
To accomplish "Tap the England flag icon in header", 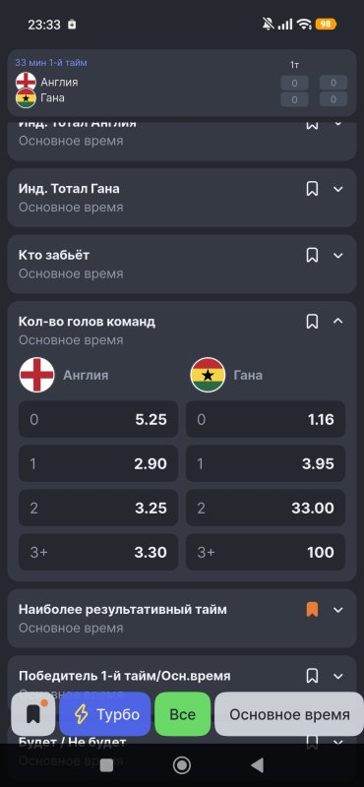I will coord(26,82).
